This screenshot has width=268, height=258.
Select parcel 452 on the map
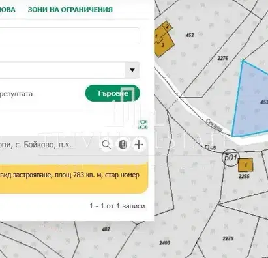pyautogui.click(x=190, y=35)
